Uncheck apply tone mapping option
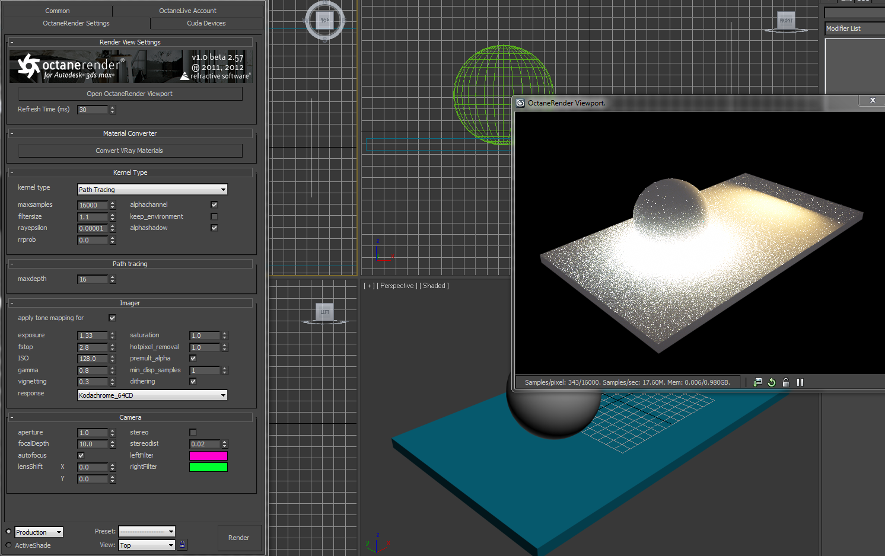885x556 pixels. (112, 318)
